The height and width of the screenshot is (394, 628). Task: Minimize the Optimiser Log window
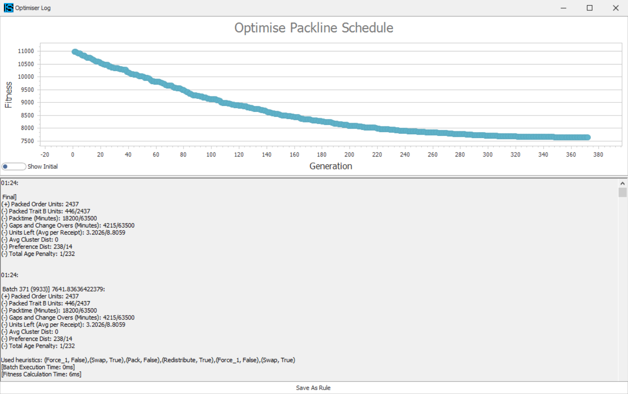coord(564,8)
